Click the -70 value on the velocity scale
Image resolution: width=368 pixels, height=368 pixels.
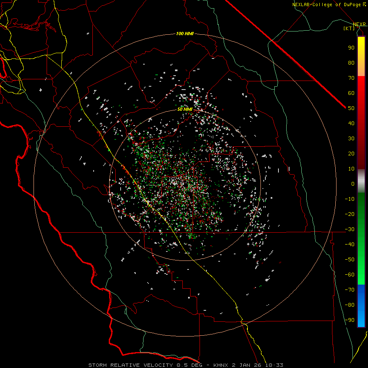(350, 290)
